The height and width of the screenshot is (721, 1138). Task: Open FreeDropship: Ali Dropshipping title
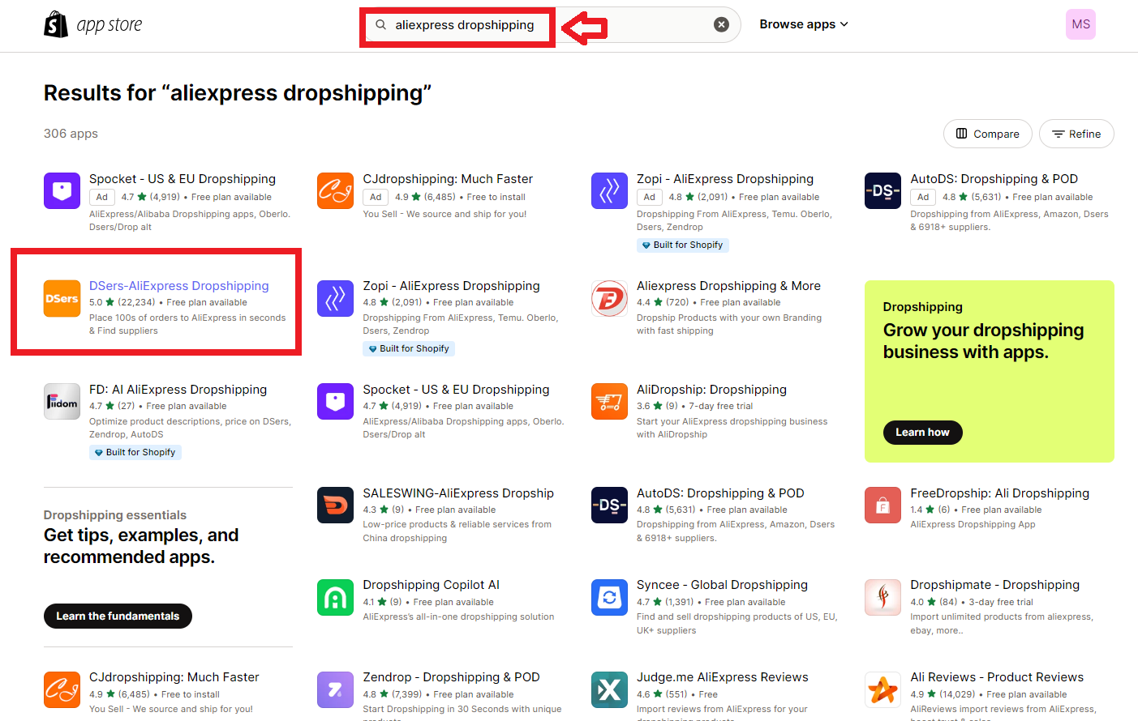(x=999, y=493)
